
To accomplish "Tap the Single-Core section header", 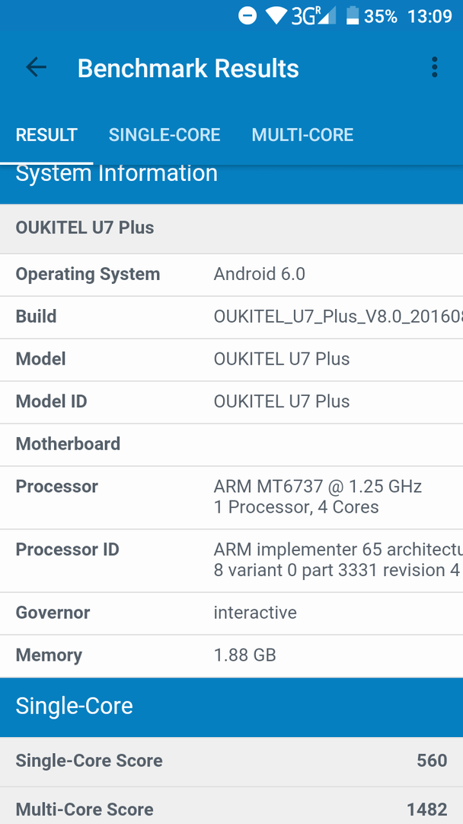I will 231,707.
